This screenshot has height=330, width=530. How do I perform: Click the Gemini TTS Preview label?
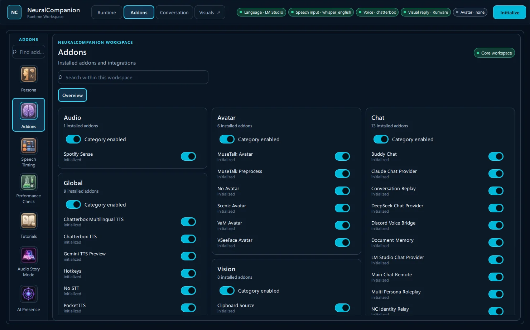(x=85, y=254)
